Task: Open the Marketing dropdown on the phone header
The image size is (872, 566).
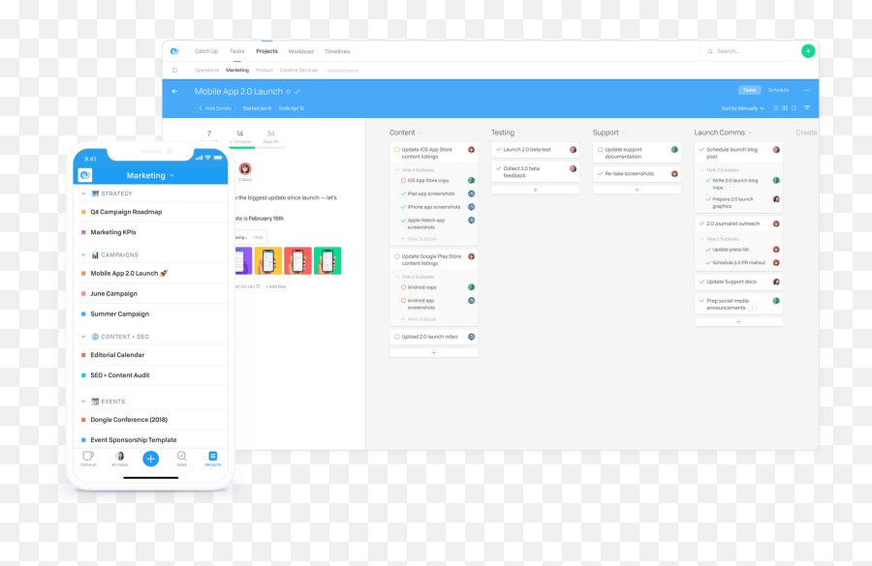Action: tap(150, 175)
